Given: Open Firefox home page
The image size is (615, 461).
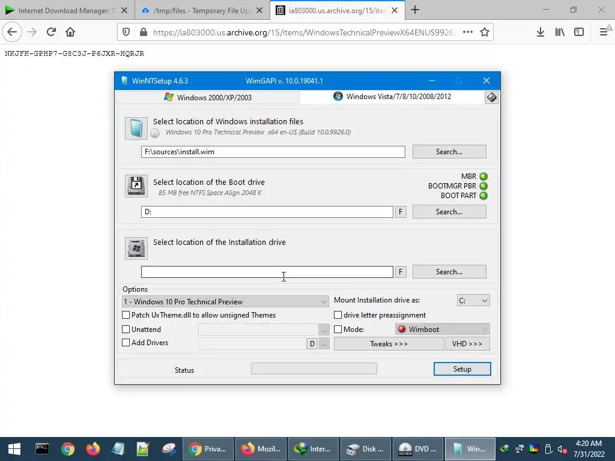Looking at the screenshot, I should pyautogui.click(x=70, y=32).
